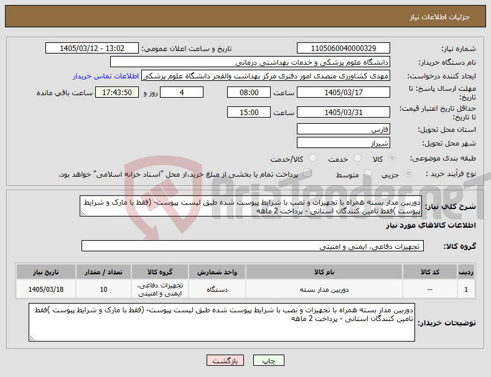
Task: Click the need number field 1105060040000329
Action: pos(343,49)
